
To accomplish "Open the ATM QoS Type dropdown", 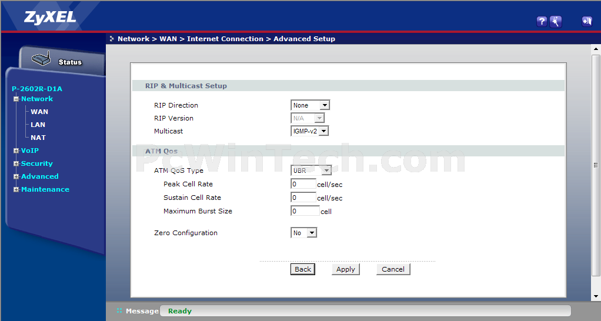I will 311,170.
